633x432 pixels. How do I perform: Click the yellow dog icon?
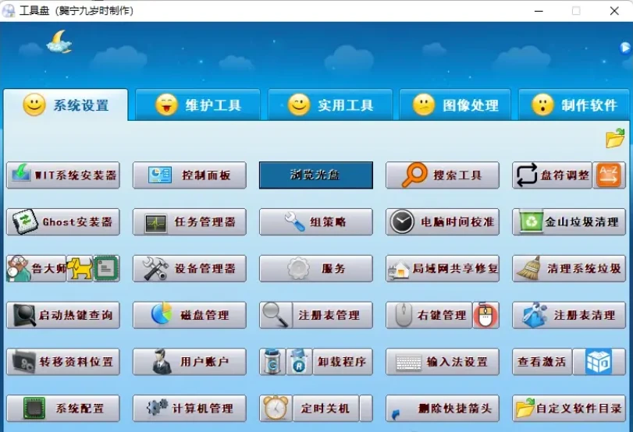80,268
